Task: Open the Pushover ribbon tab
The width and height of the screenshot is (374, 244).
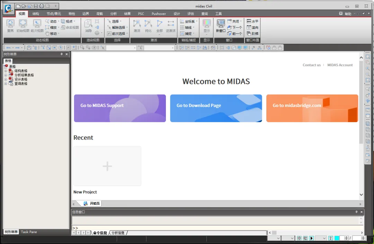Action: (159, 13)
